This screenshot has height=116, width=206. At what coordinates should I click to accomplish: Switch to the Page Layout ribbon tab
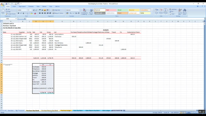(x=22, y=6)
